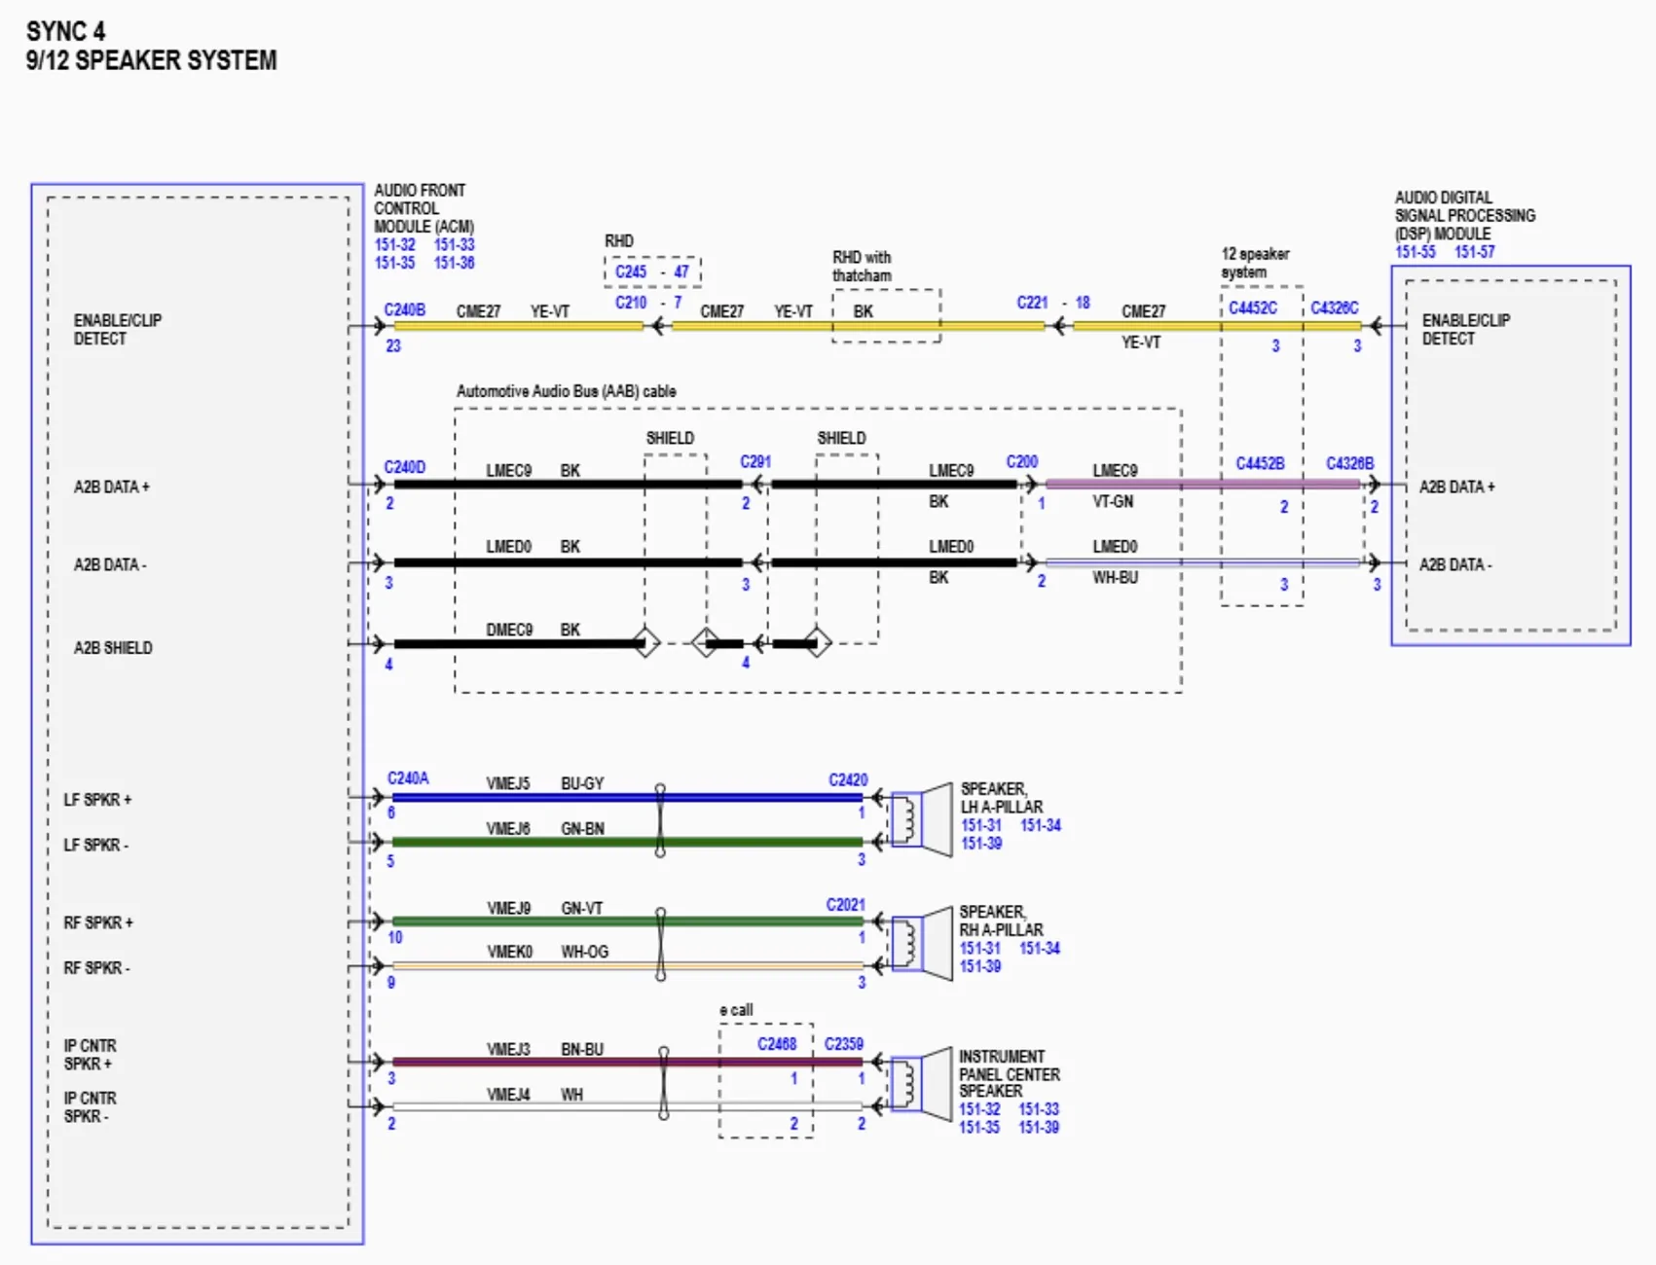Select the e call option label
This screenshot has height=1265, width=1656.
pos(736,1010)
